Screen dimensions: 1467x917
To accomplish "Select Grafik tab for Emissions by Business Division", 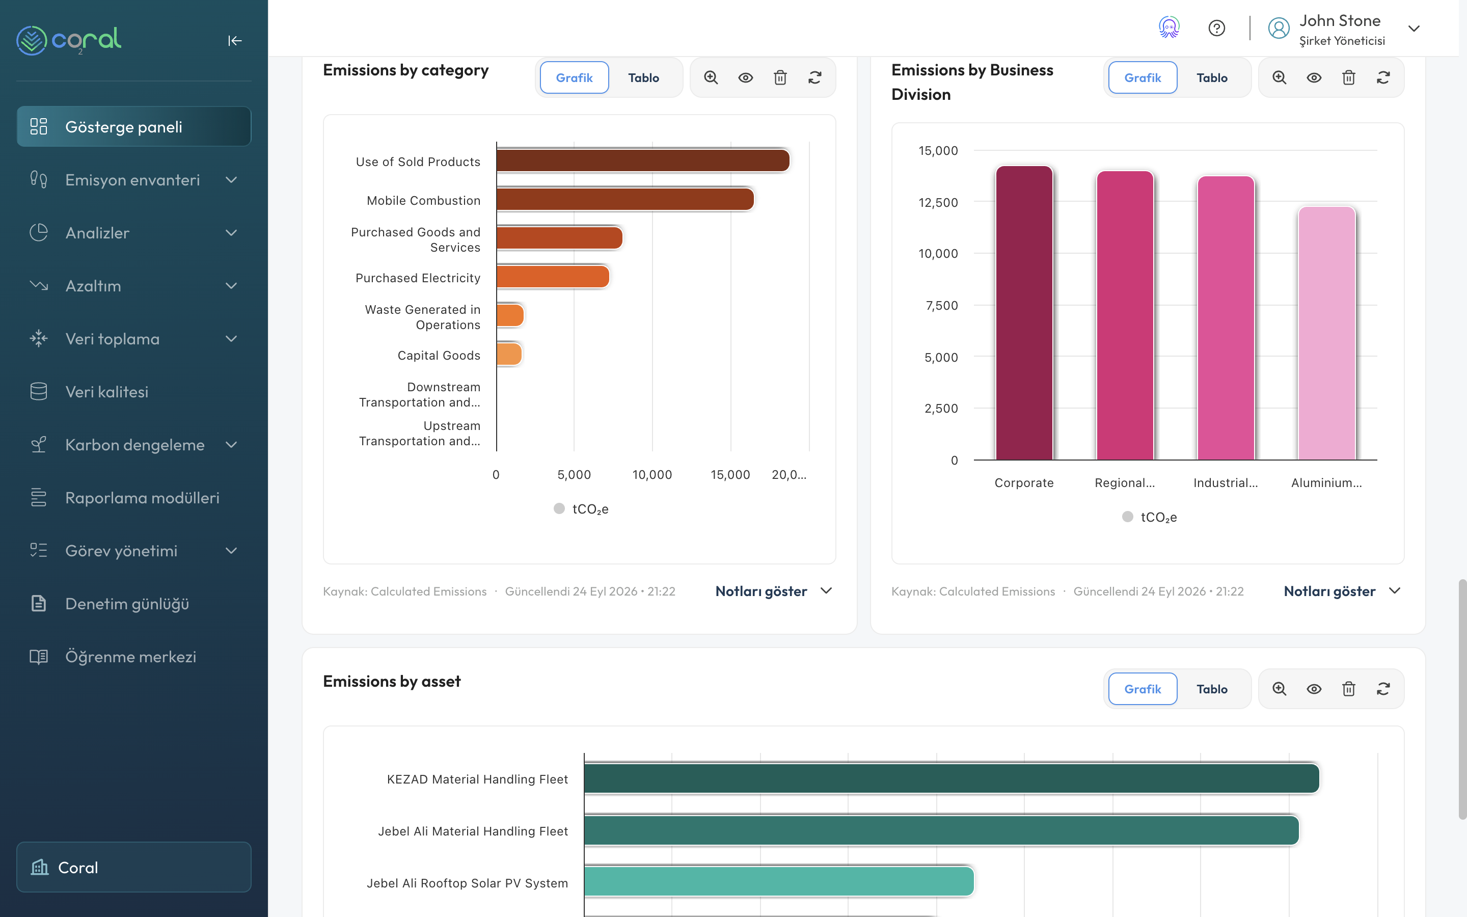I will tap(1143, 77).
